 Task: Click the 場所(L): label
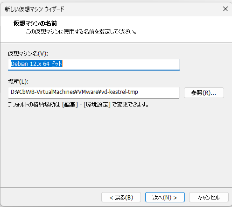pos(18,81)
